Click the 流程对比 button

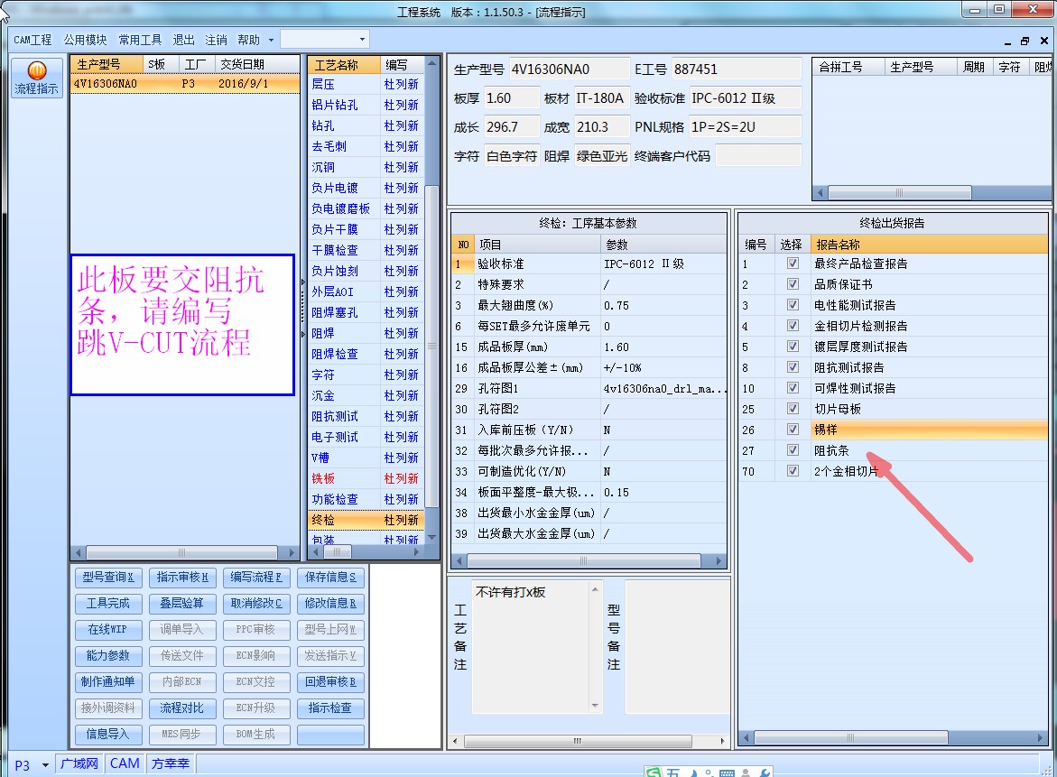tap(182, 708)
